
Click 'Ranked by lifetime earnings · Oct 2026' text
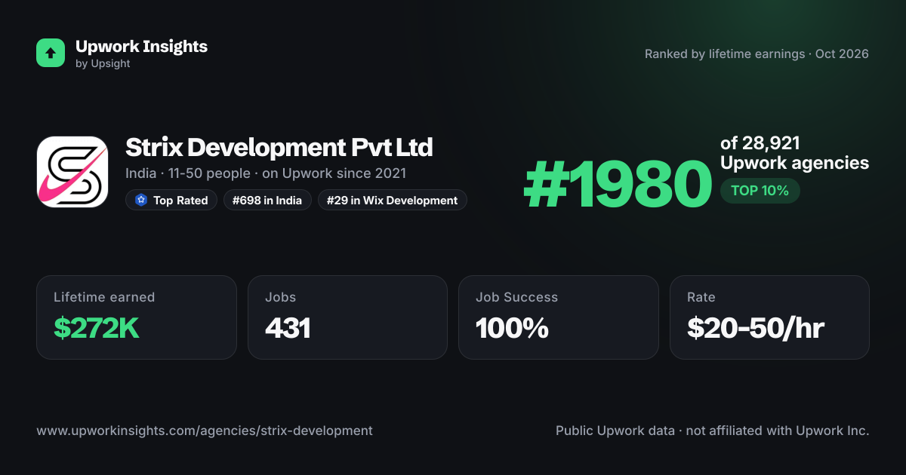tap(757, 54)
